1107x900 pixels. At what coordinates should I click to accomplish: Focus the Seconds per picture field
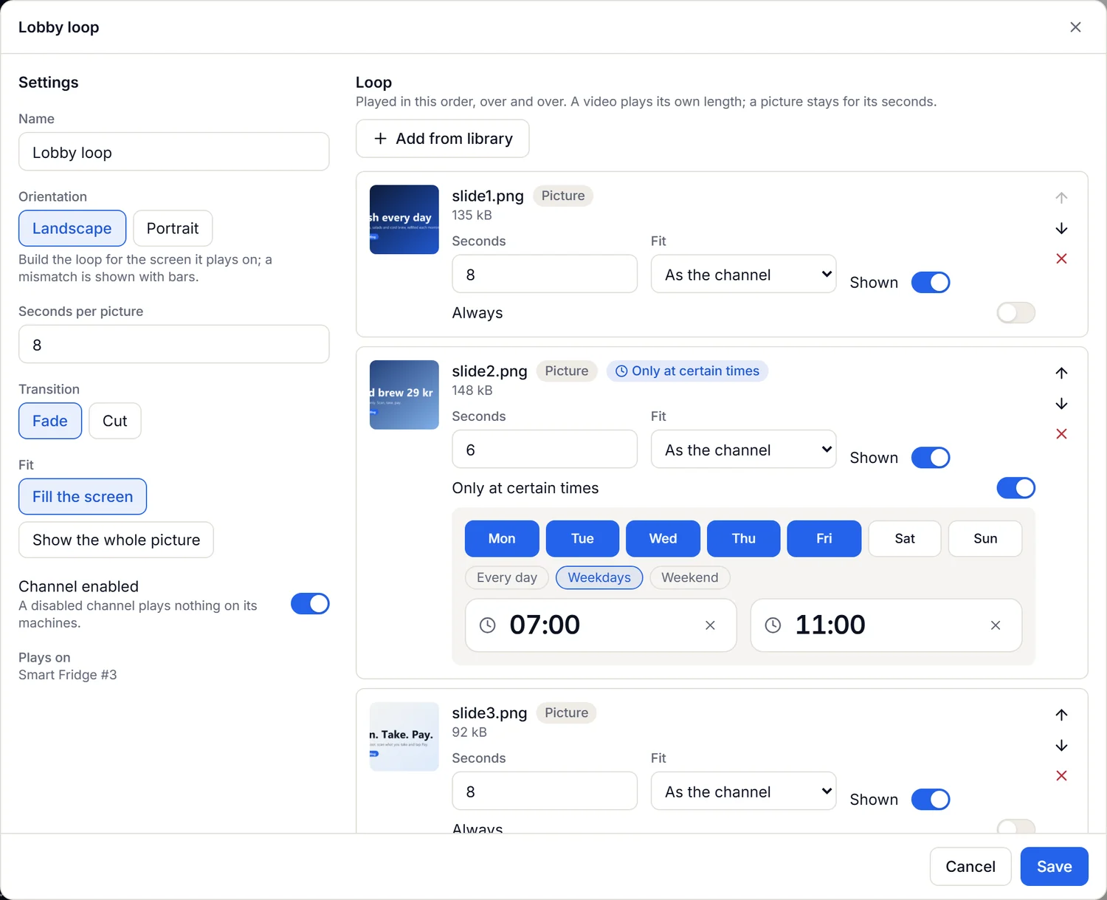pyautogui.click(x=173, y=344)
